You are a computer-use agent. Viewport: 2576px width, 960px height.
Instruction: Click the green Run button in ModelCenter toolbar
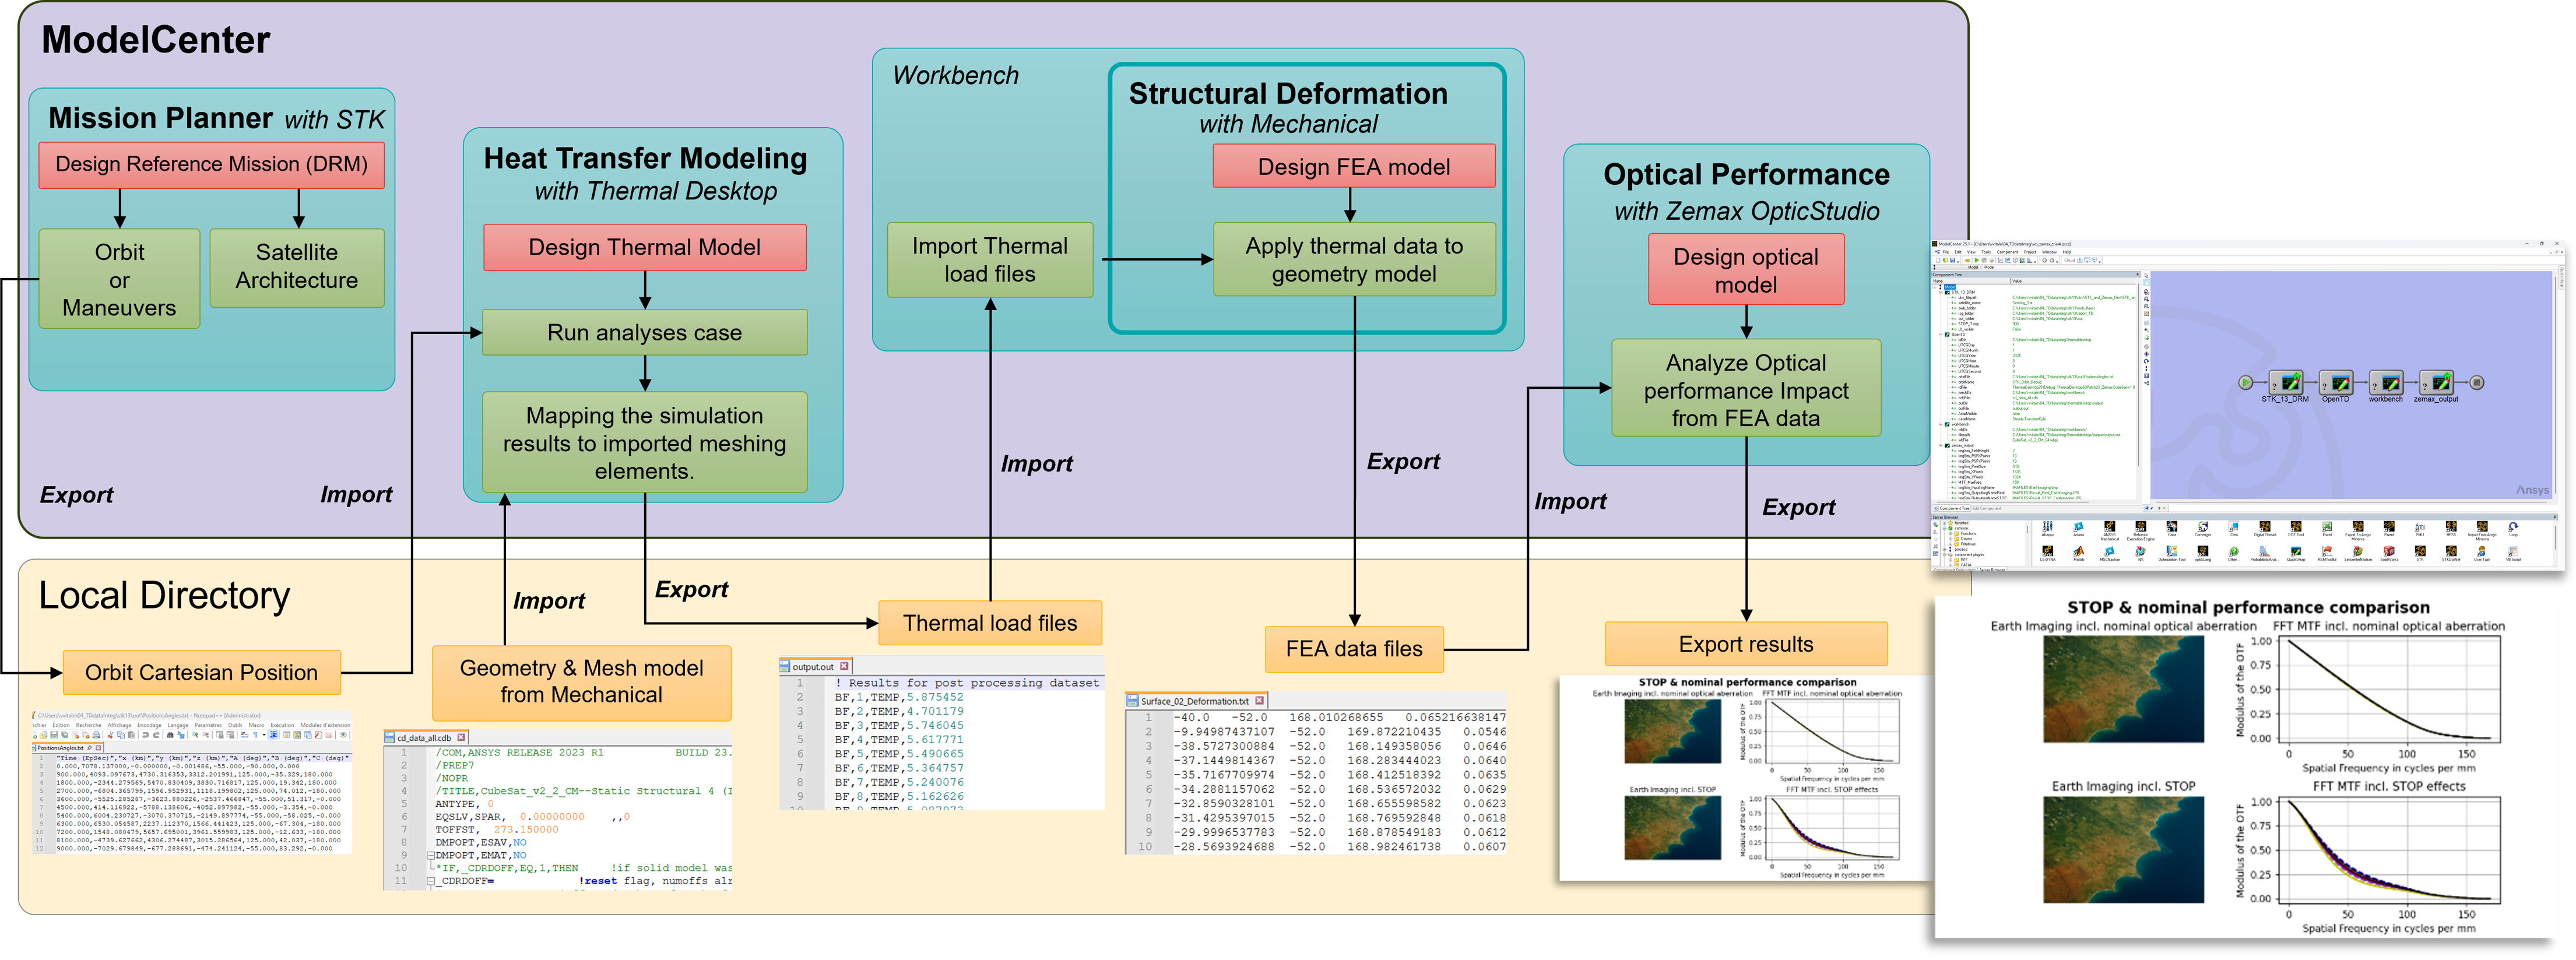coord(1977,261)
